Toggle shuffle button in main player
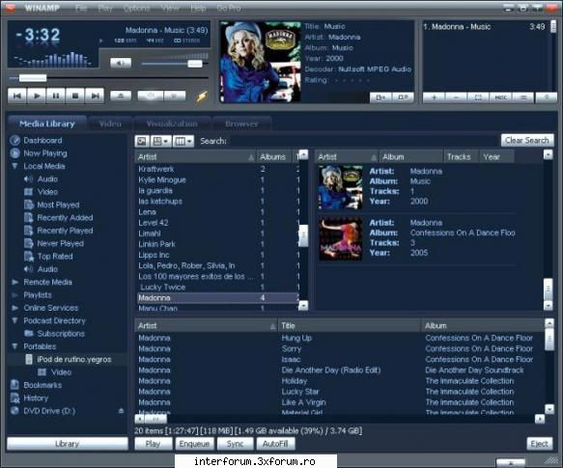This screenshot has width=563, height=468. pyautogui.click(x=151, y=96)
